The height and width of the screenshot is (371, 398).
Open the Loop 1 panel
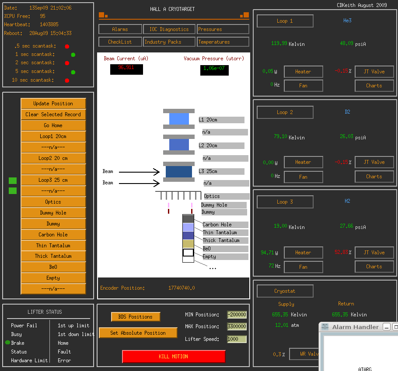coord(285,21)
